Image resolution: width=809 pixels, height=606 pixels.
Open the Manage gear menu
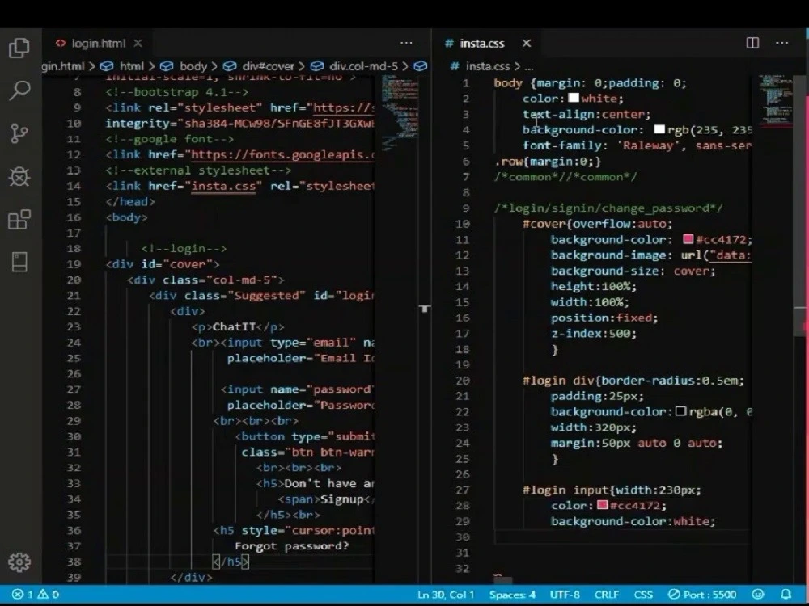click(x=19, y=562)
